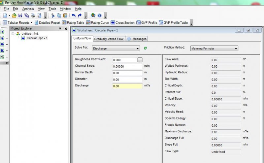Restore the Circular Pipe worksheet window

point(248,30)
